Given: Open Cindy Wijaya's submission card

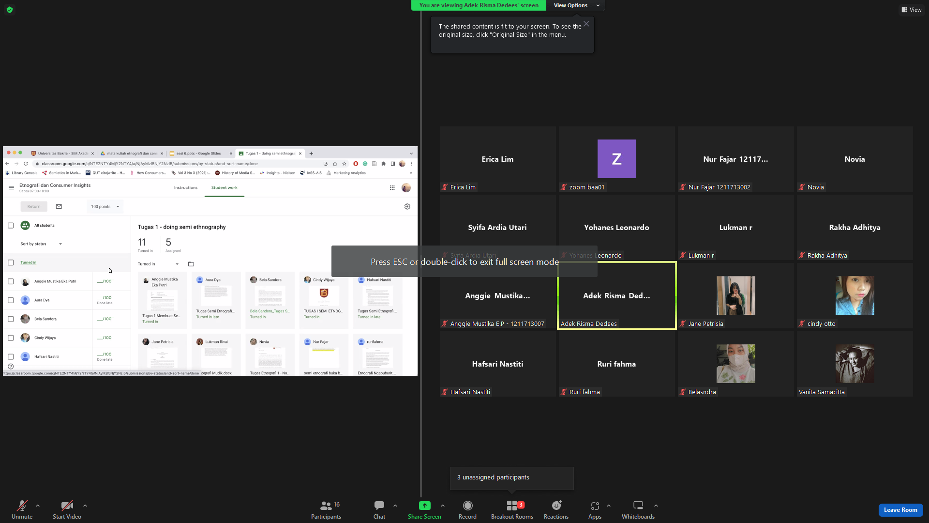Looking at the screenshot, I should click(324, 300).
